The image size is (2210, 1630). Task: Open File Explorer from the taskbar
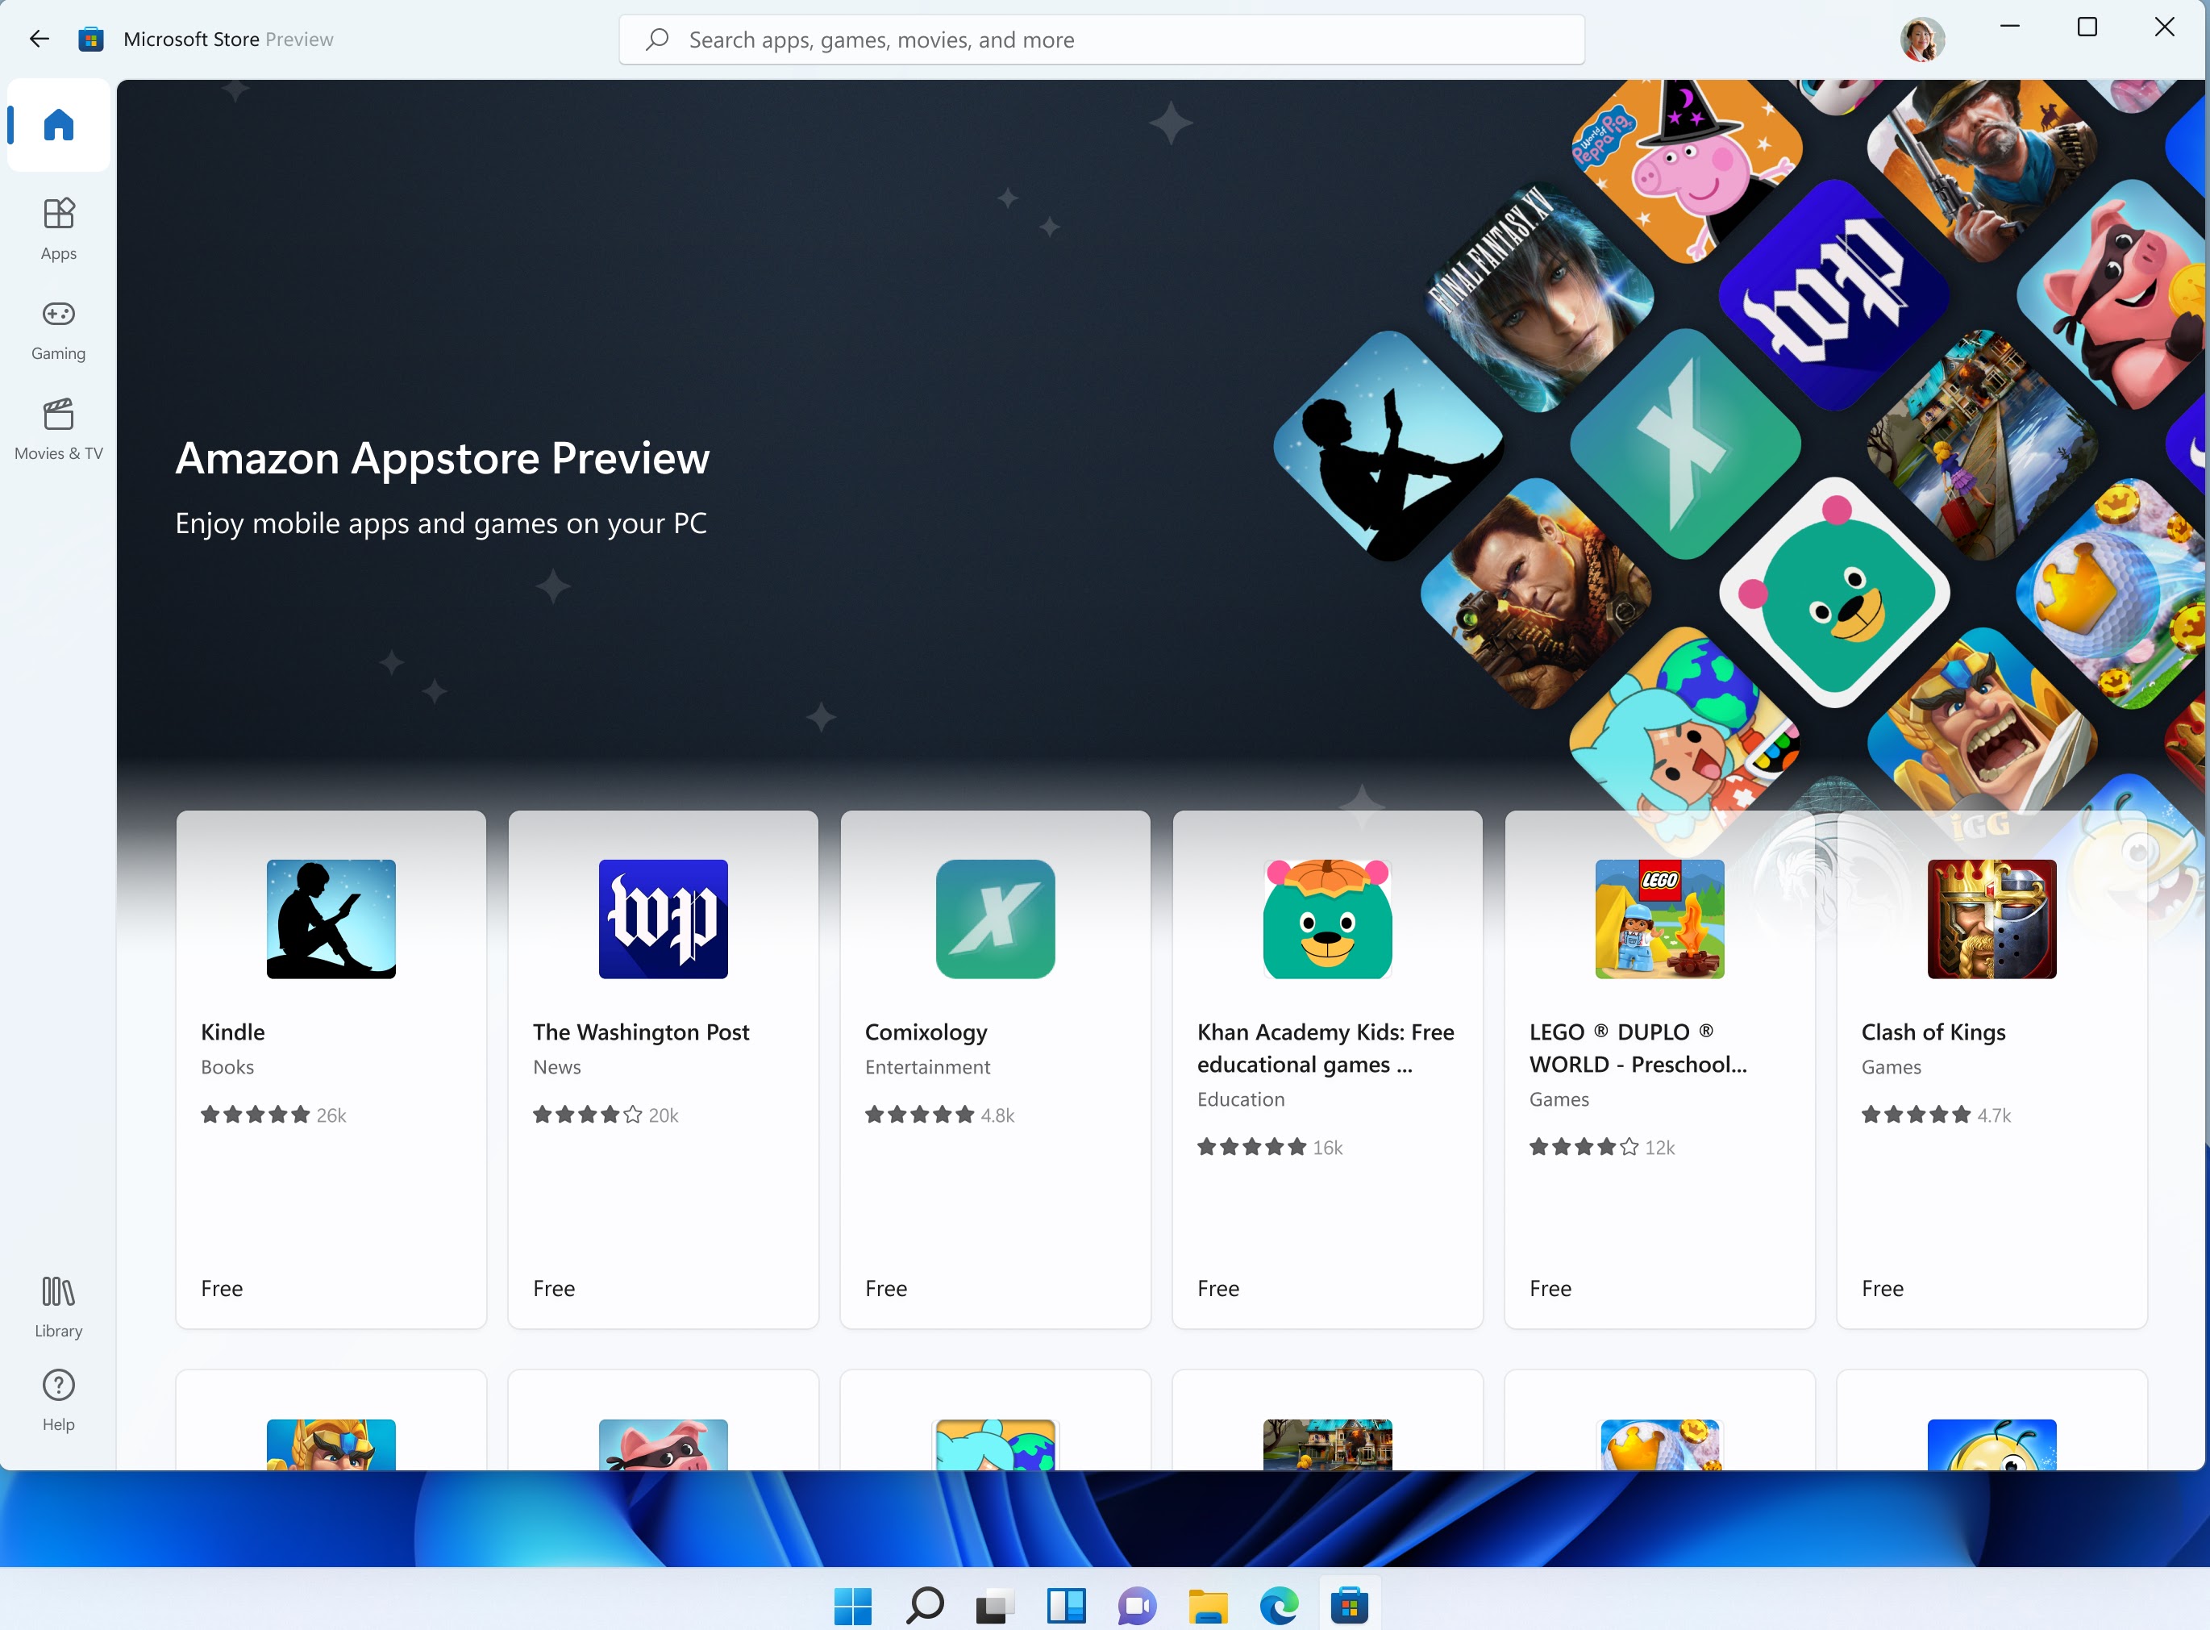[x=1207, y=1605]
